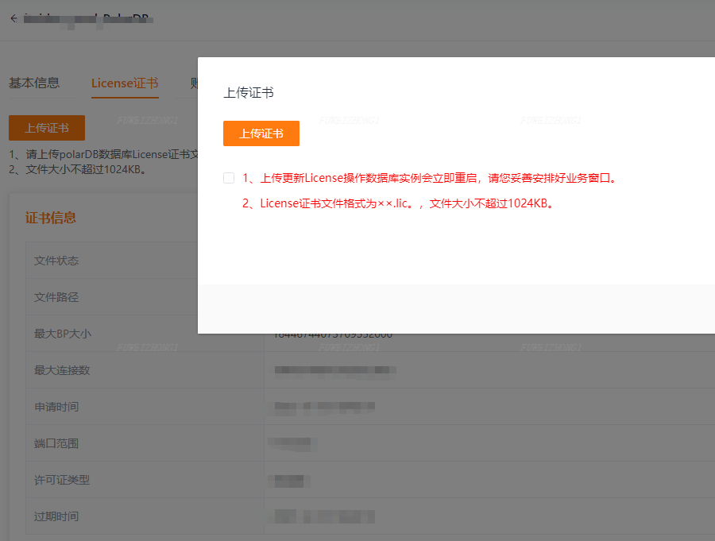Click the dialog footer area
Screen dimensions: 715x541
click(457, 310)
